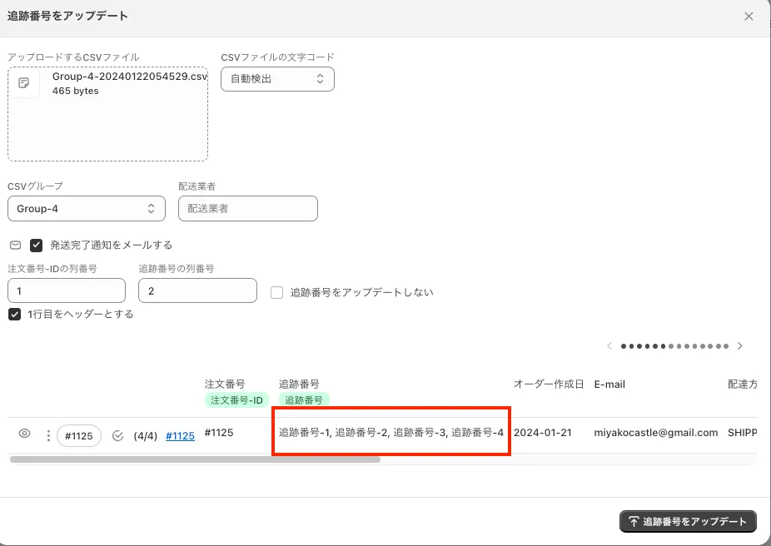Viewport: 771px width, 546px height.
Task: Enable 追跡番号をアップデートしない checkbox
Action: click(277, 292)
